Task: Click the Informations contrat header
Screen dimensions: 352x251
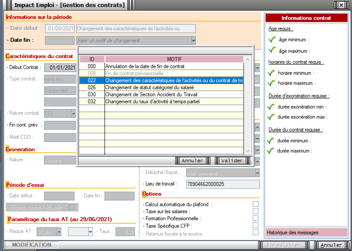Action: [x=307, y=18]
